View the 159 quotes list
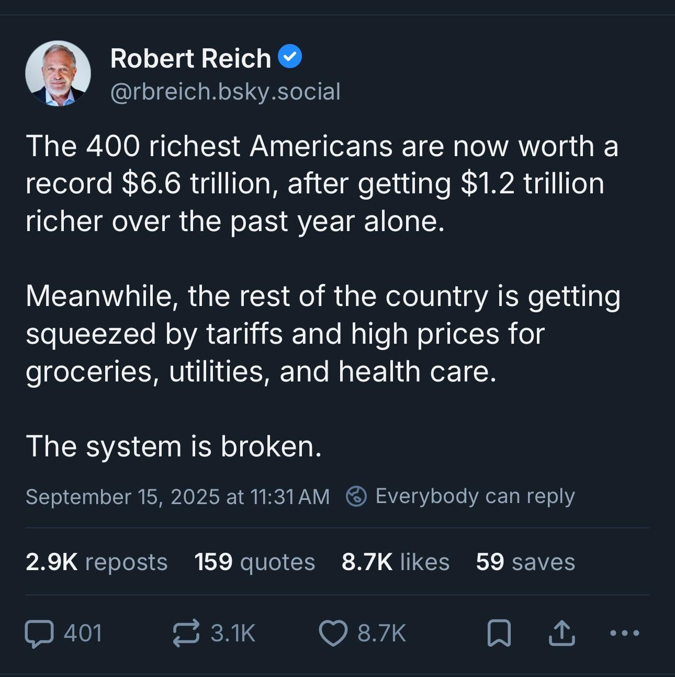The image size is (675, 677). coord(255,562)
